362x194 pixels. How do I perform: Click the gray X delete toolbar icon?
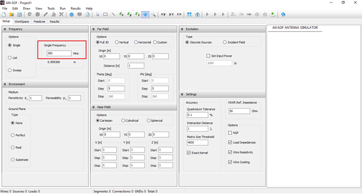61,14
